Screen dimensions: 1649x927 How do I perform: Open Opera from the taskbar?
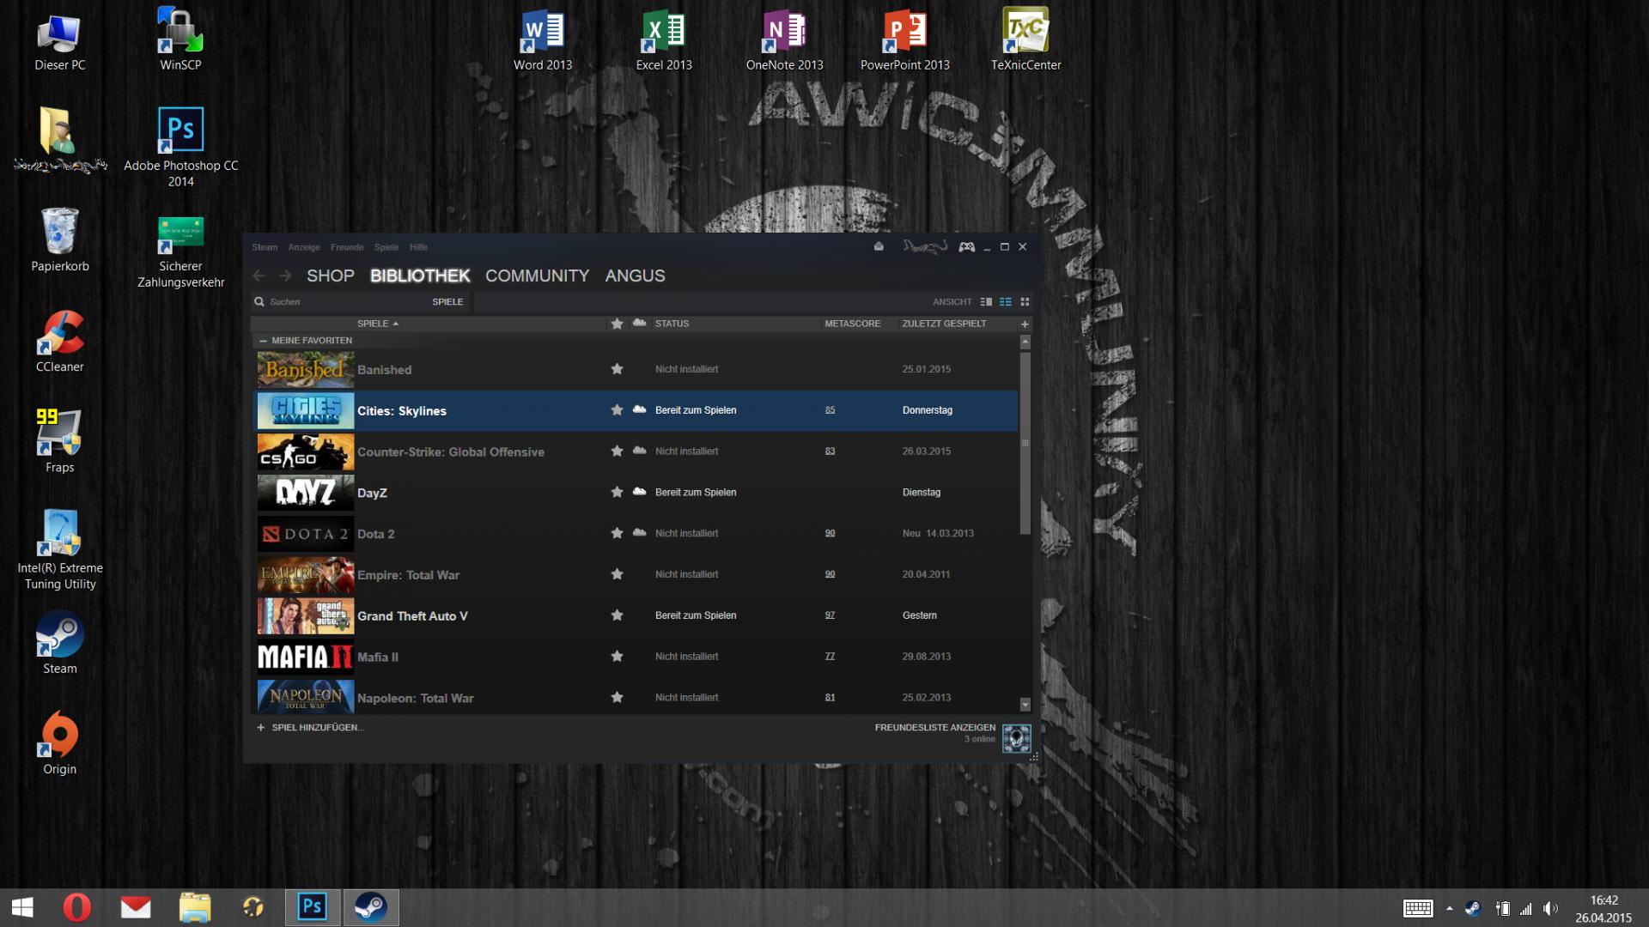coord(77,907)
